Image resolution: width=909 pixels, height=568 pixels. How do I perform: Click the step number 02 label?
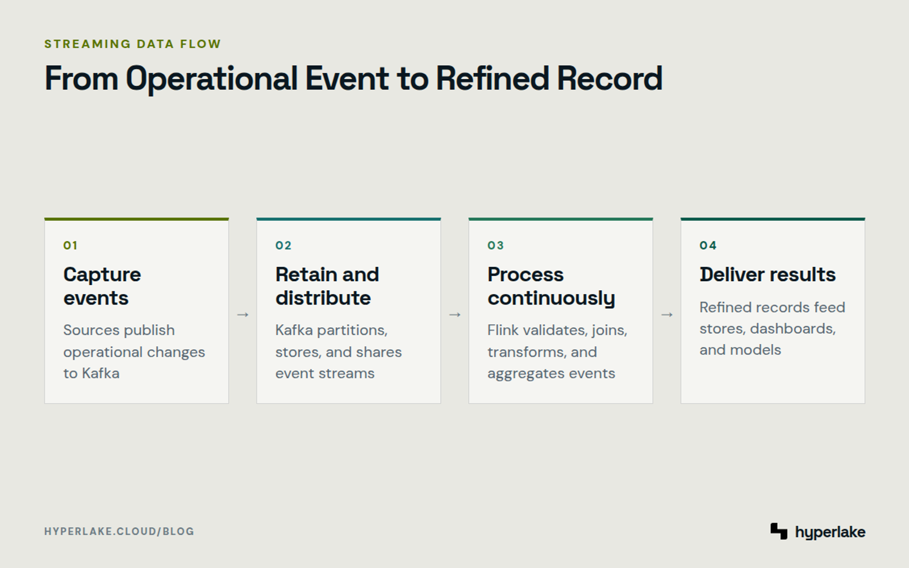[283, 245]
